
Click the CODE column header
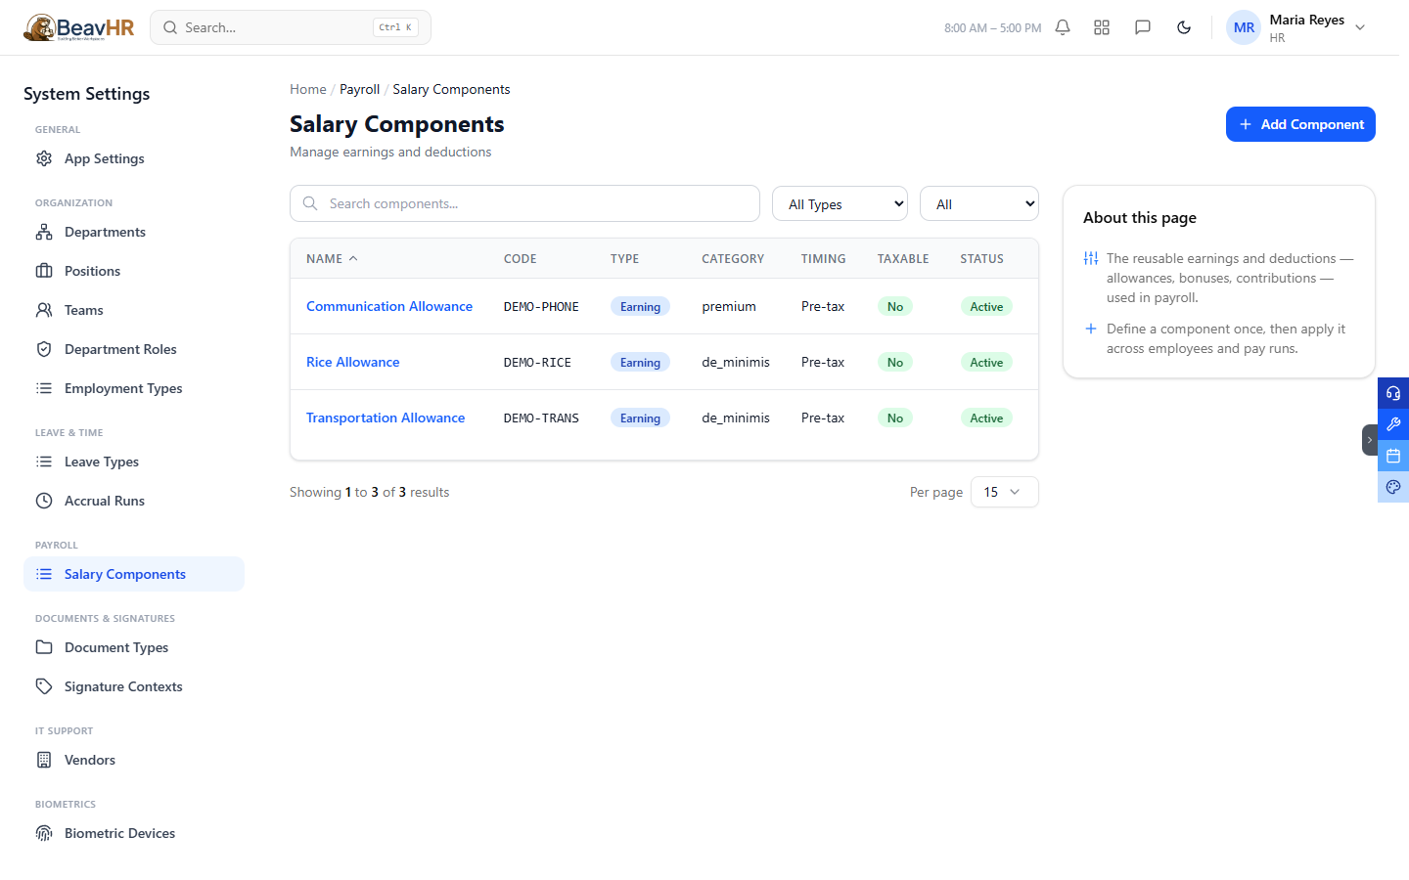(521, 259)
